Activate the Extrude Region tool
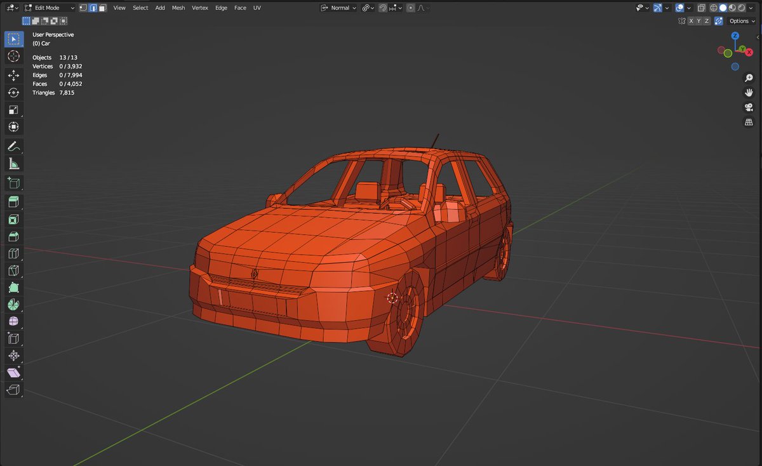The width and height of the screenshot is (762, 466). [x=13, y=202]
